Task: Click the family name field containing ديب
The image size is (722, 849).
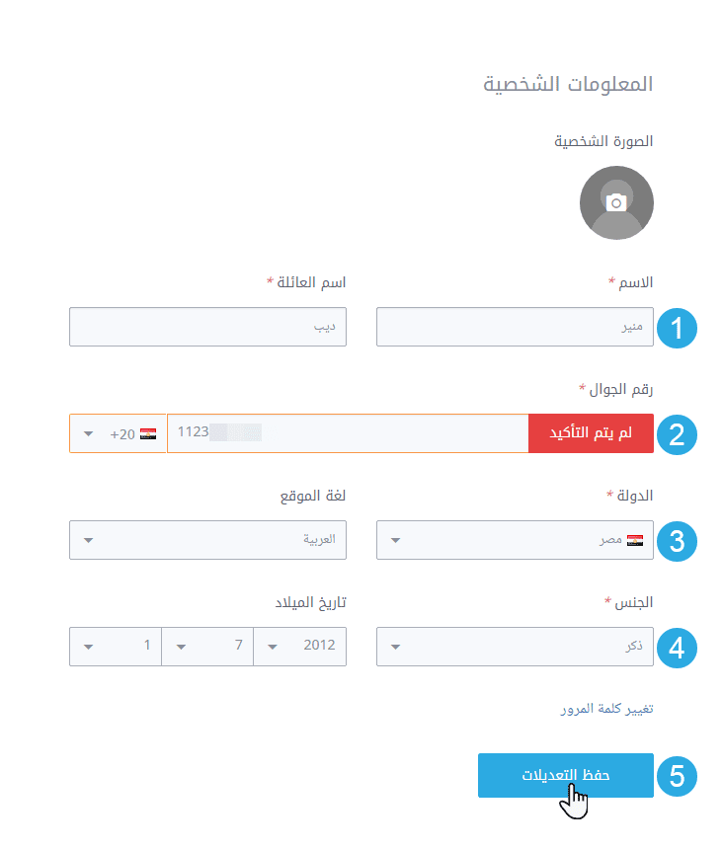Action: pos(207,327)
